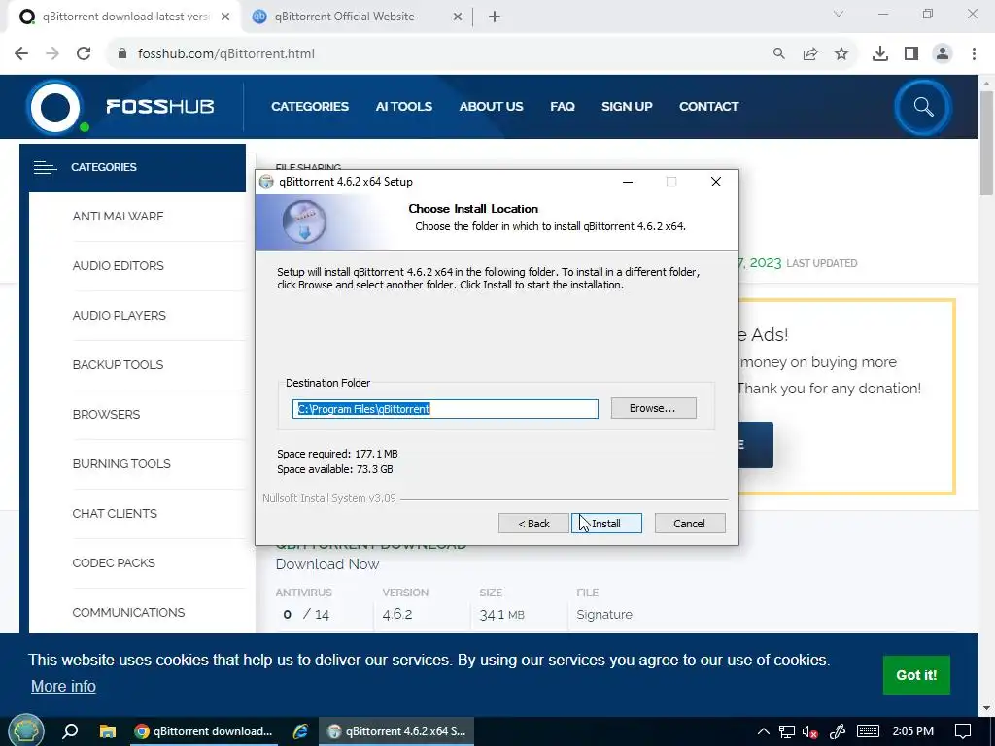This screenshot has width=995, height=746.
Task: Open the notification center icon
Action: [x=963, y=731]
